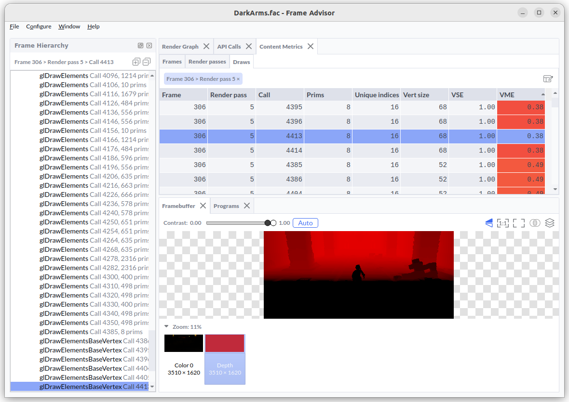Sort table by Call column
Screen dimensions: 569x402
click(280, 94)
